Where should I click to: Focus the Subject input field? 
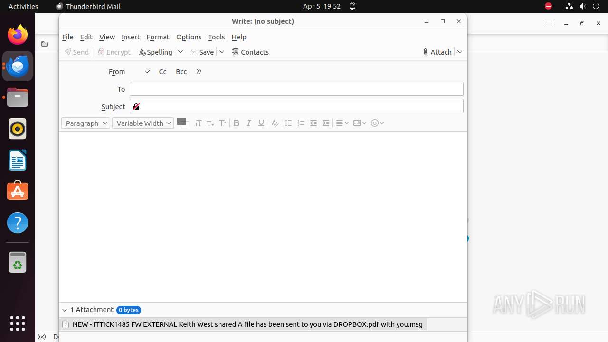pyautogui.click(x=296, y=106)
